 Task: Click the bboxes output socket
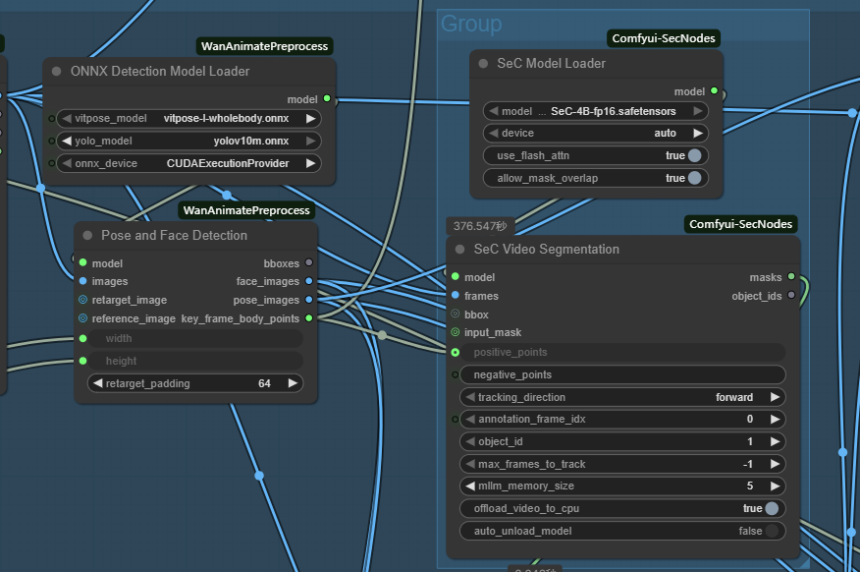coord(309,263)
